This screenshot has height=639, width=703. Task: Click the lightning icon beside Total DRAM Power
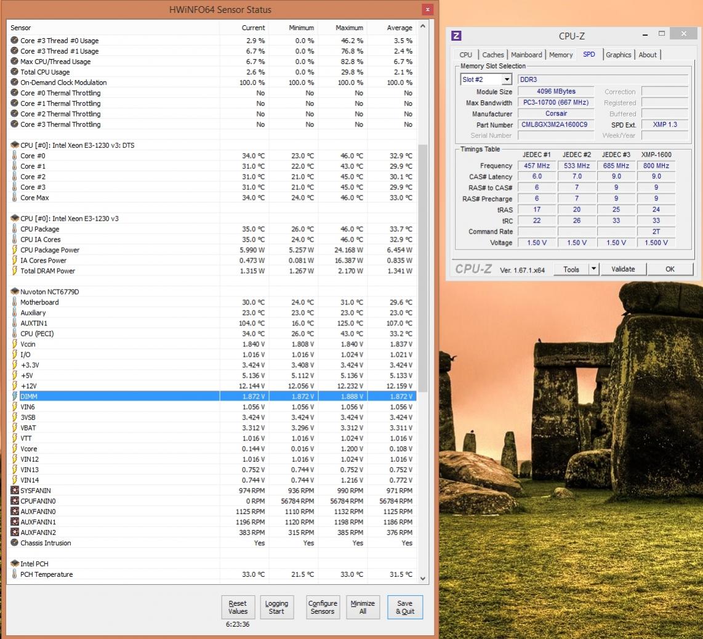14,271
